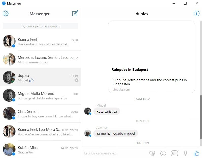This screenshot has height=158, width=202.
Task: Click the chat scrollbar thumb
Action: tap(201, 117)
